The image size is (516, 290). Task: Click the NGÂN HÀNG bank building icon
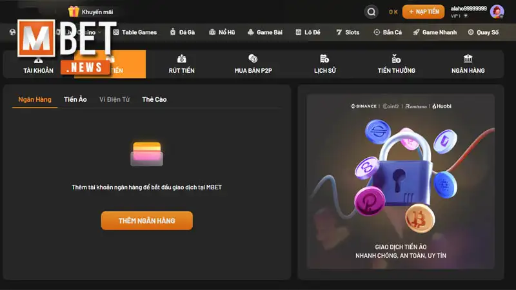click(468, 59)
